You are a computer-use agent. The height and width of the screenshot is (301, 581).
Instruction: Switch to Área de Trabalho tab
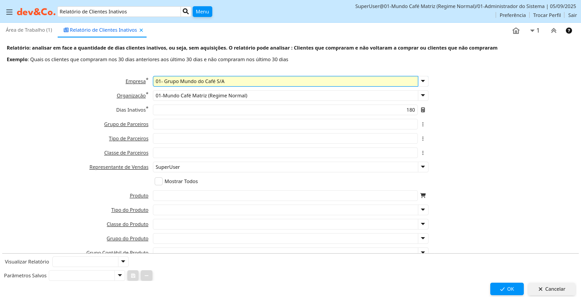coord(29,30)
